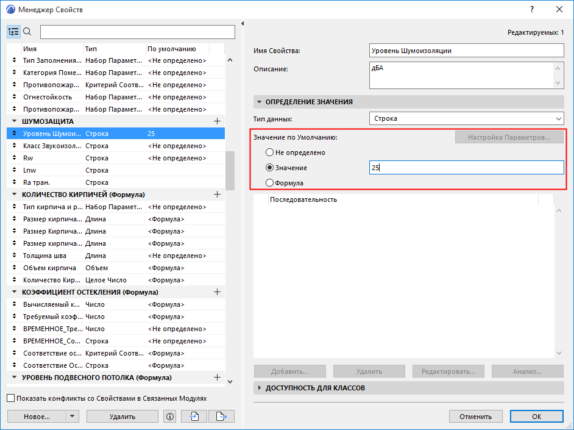Sort list by Имя column header
Screen dimensions: 574x430
click(x=52, y=49)
